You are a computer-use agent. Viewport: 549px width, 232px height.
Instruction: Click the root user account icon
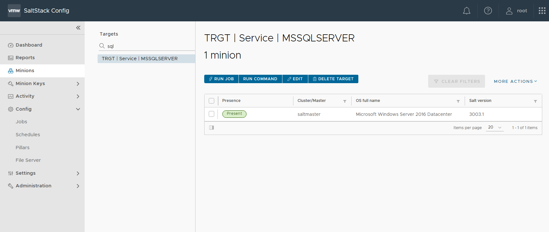(x=509, y=11)
